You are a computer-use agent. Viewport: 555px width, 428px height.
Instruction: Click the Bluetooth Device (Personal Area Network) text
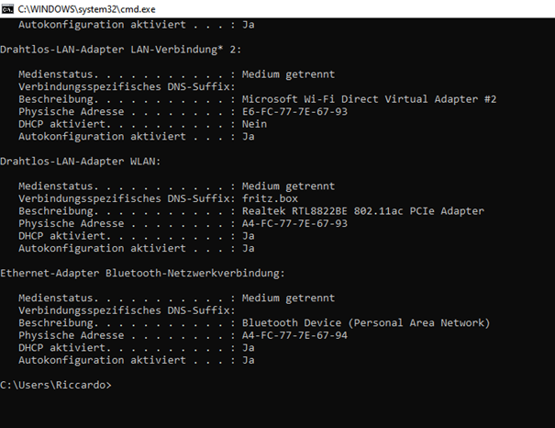pos(366,322)
